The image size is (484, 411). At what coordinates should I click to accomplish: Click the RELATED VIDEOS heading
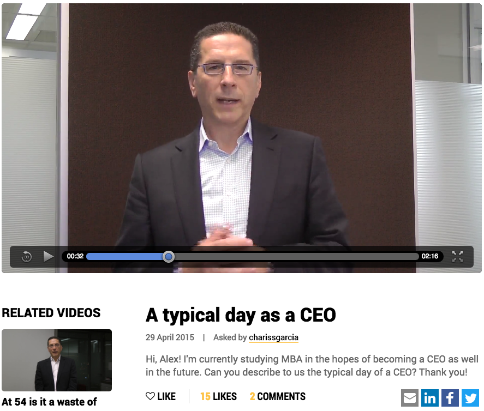(x=51, y=313)
